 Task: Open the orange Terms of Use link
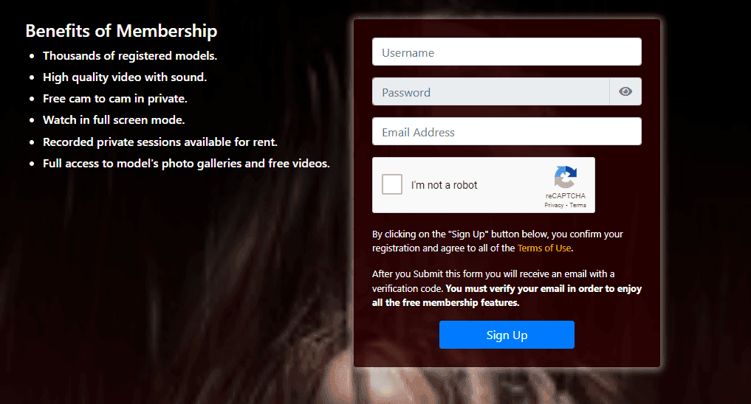544,248
